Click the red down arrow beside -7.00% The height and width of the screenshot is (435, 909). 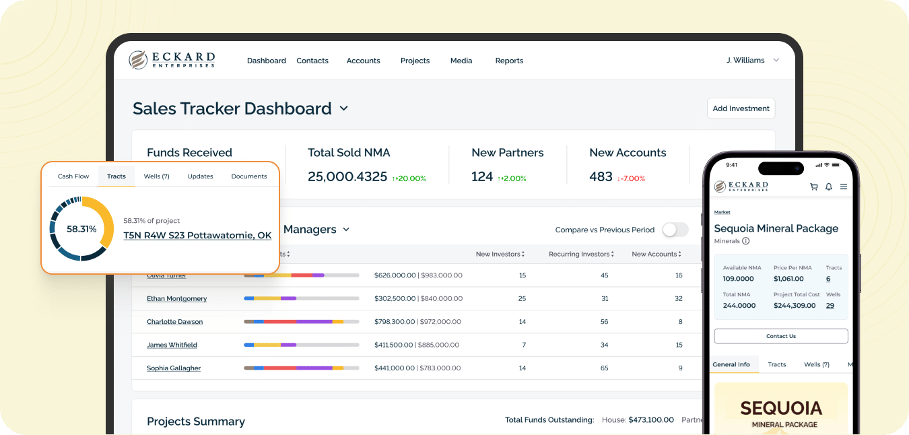619,178
